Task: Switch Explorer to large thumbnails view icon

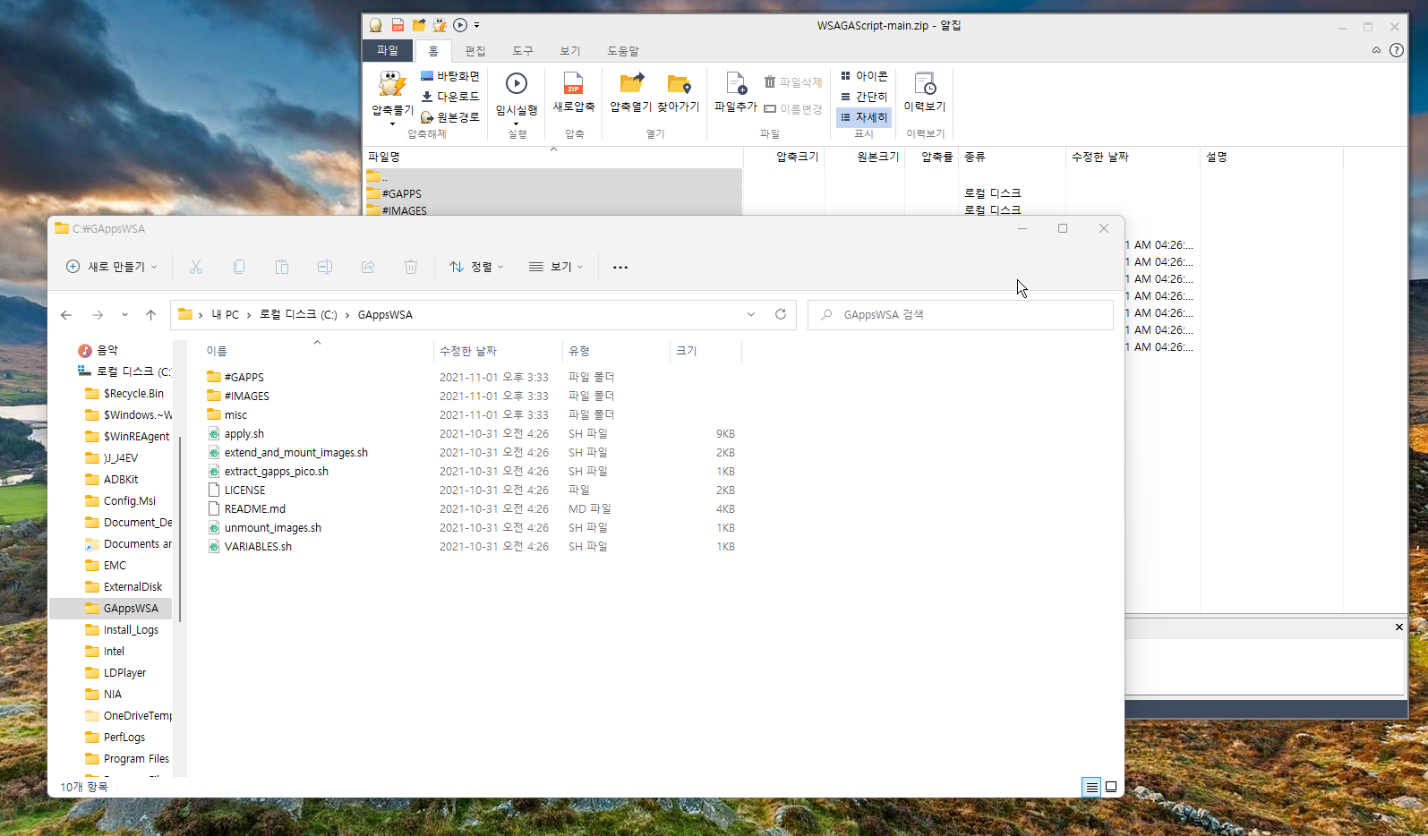Action: (1111, 787)
